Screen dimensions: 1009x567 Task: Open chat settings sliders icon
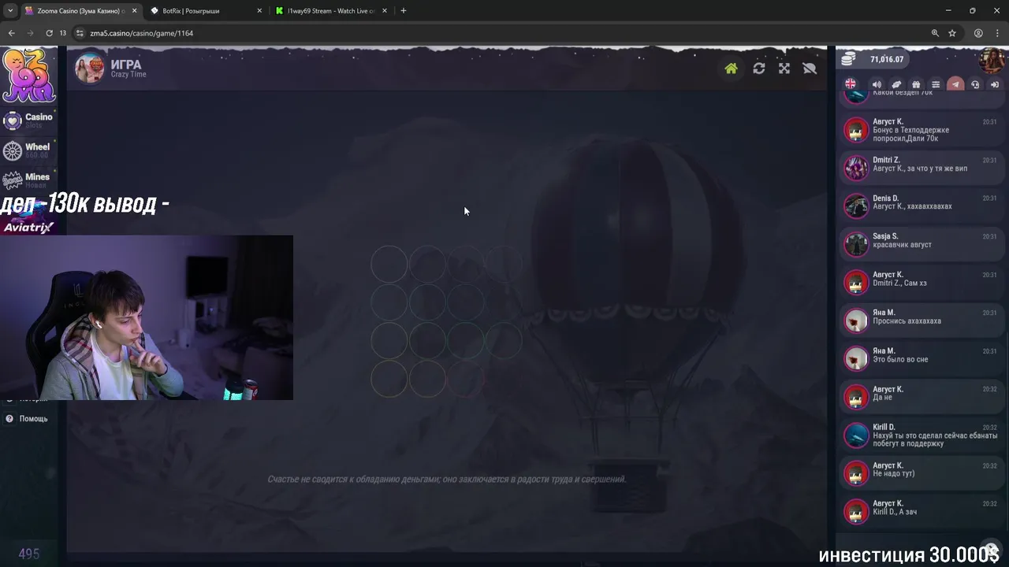pos(936,84)
